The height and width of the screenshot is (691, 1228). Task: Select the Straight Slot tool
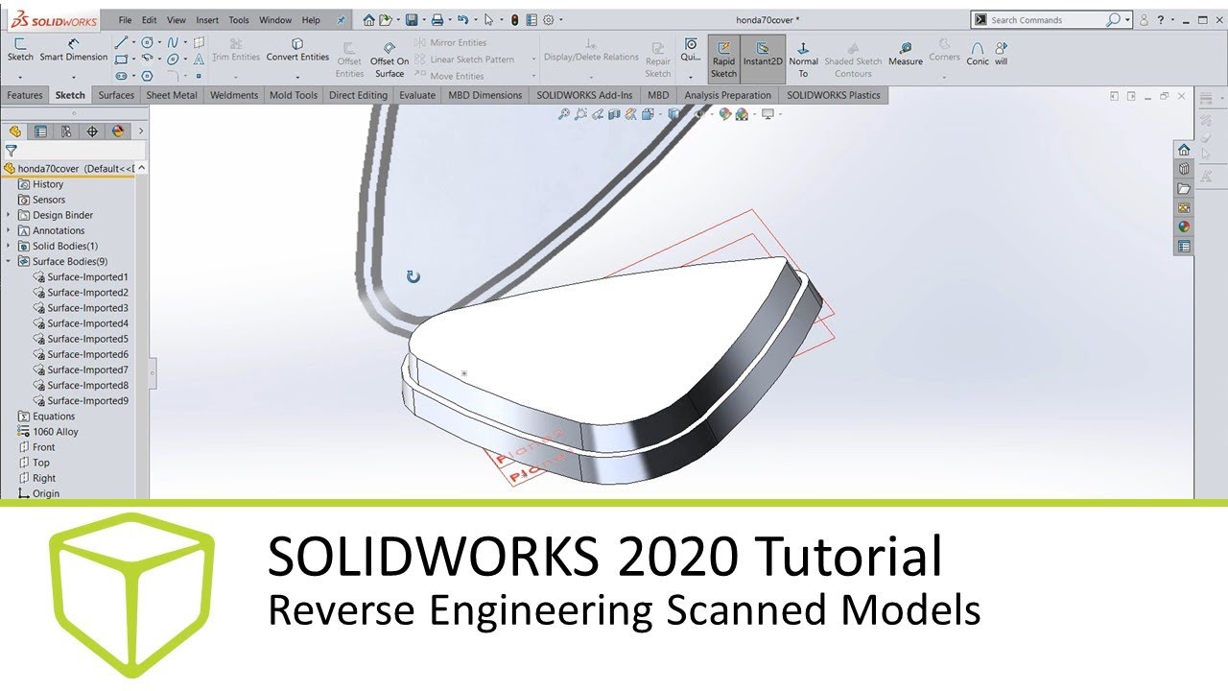(x=121, y=75)
